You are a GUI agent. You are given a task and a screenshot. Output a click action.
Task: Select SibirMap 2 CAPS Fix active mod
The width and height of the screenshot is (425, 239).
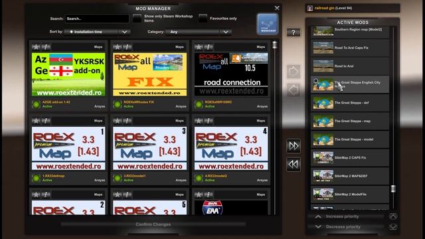coord(350,157)
